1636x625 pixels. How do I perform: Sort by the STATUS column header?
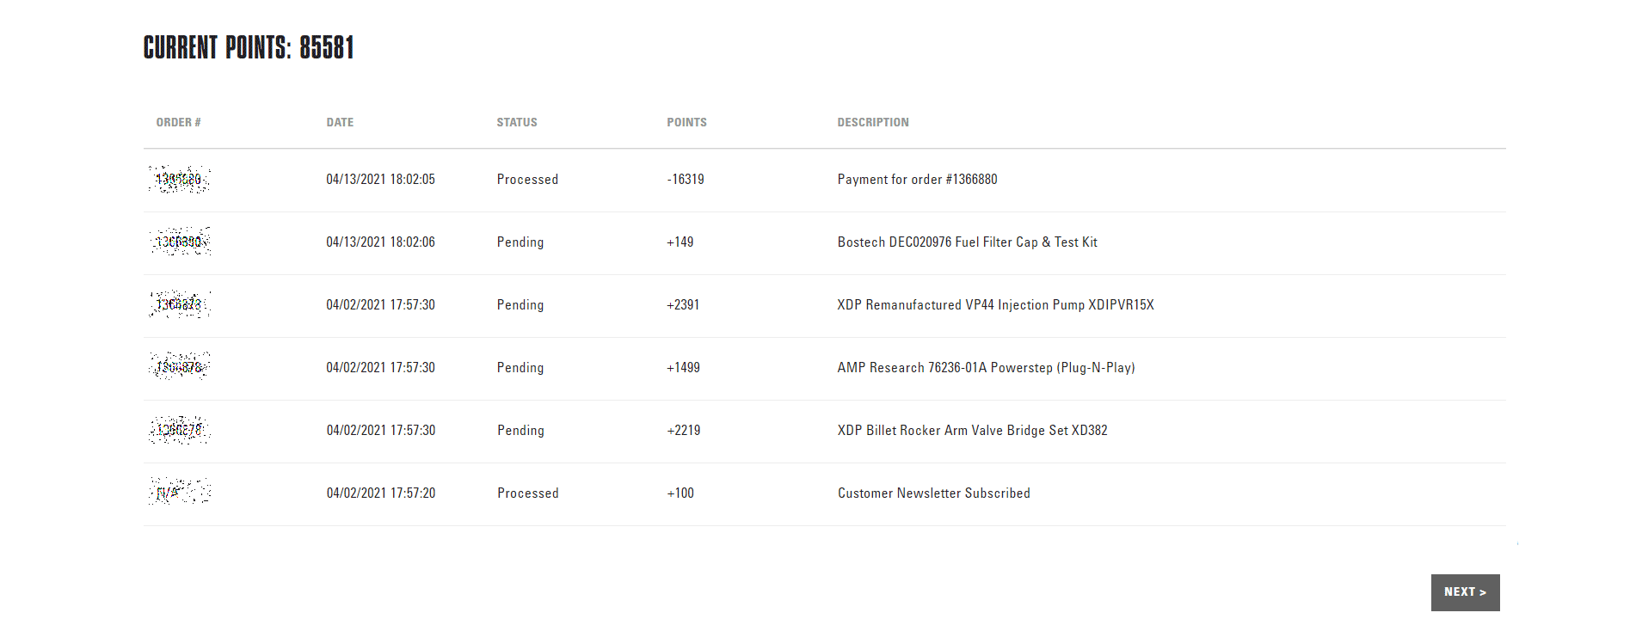tap(516, 122)
